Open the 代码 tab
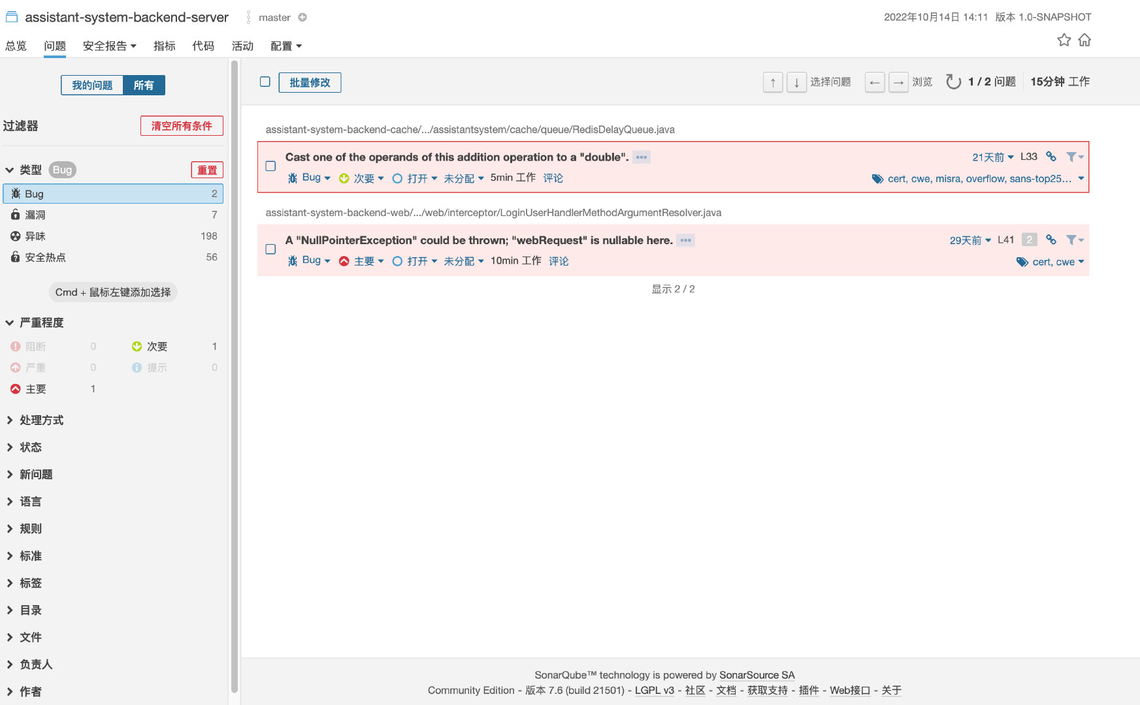 [203, 46]
